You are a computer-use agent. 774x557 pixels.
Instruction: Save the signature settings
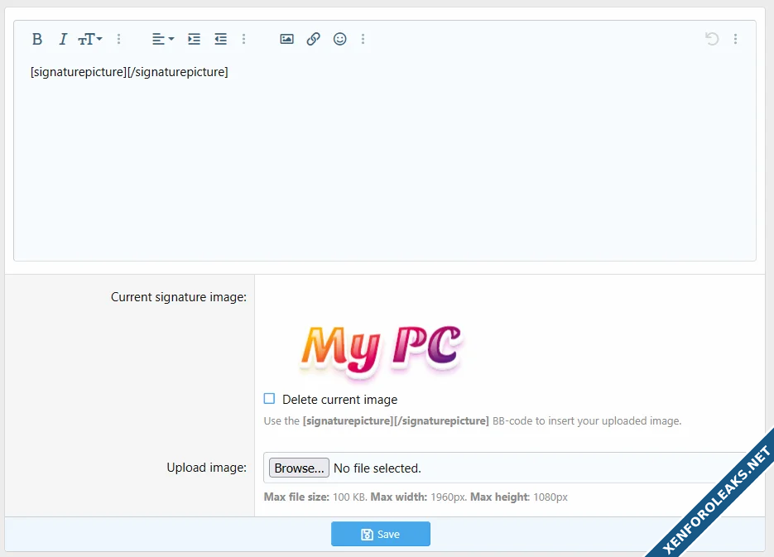click(380, 535)
